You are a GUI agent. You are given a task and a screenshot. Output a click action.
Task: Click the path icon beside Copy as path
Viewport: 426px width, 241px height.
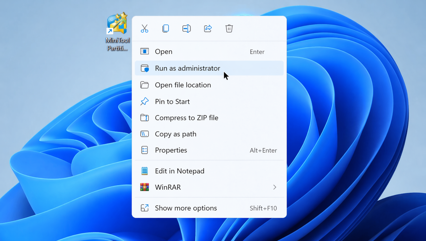(145, 134)
